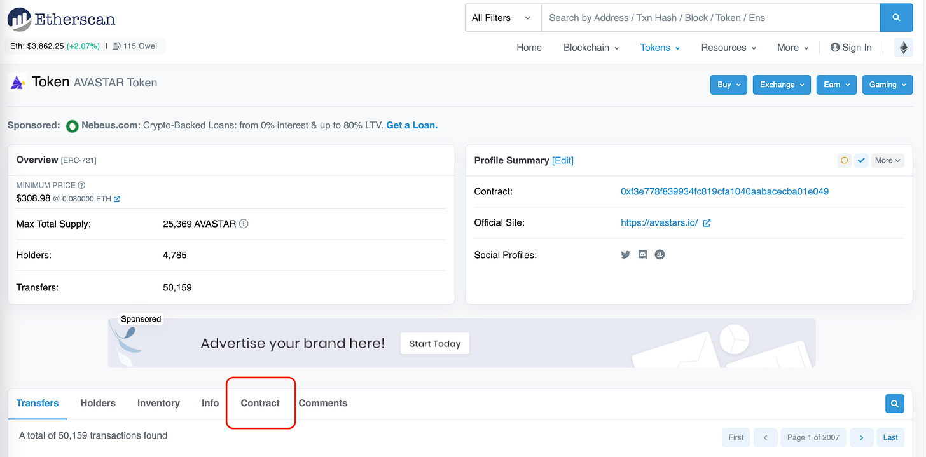Image resolution: width=926 pixels, height=457 pixels.
Task: Click the Advertise your brand here banner
Action: pyautogui.click(x=462, y=343)
